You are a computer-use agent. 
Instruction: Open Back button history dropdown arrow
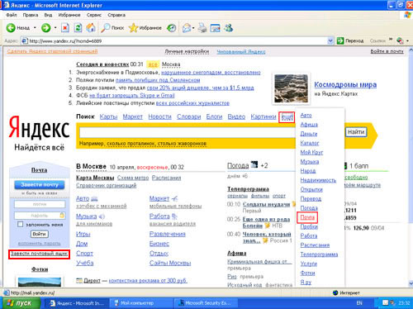pyautogui.click(x=35, y=28)
